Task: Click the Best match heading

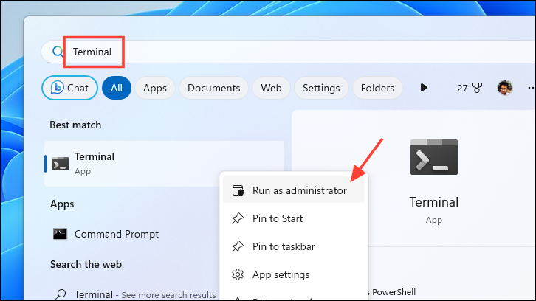Action: 75,125
